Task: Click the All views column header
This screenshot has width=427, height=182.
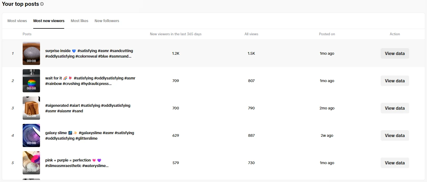Action: click(251, 34)
